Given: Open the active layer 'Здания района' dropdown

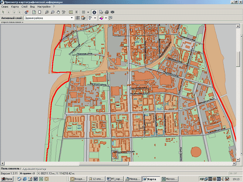Looking at the screenshot, I should tap(72, 18).
